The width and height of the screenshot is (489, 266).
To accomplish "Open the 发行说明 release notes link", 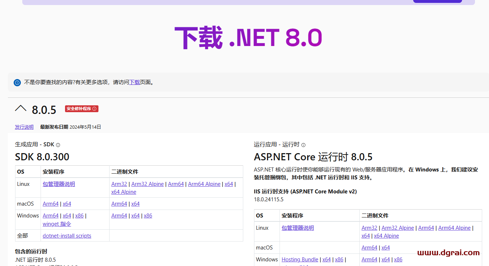I will (24, 127).
